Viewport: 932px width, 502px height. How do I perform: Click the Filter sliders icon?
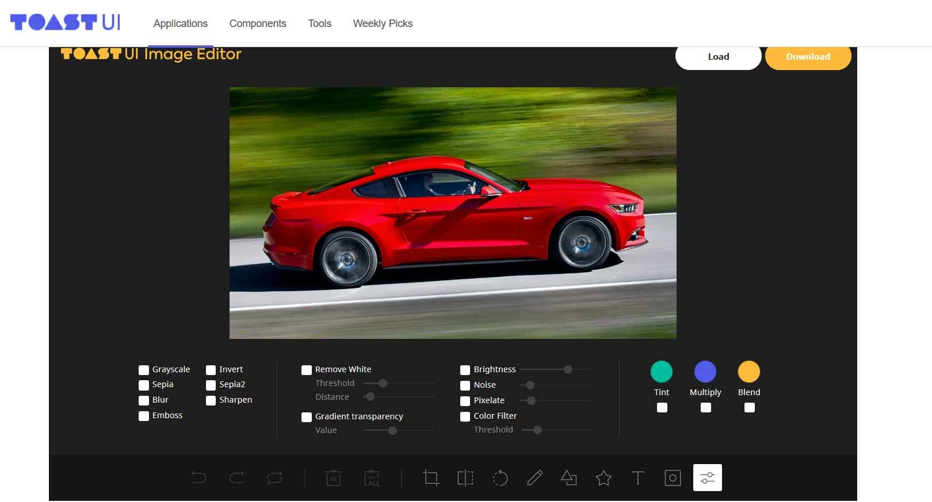(707, 478)
